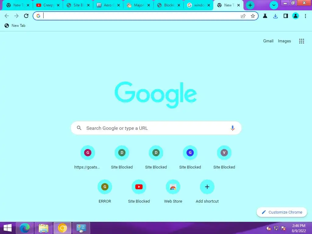The height and width of the screenshot is (234, 312).
Task: Open File Explorer from taskbar
Action: click(x=44, y=228)
